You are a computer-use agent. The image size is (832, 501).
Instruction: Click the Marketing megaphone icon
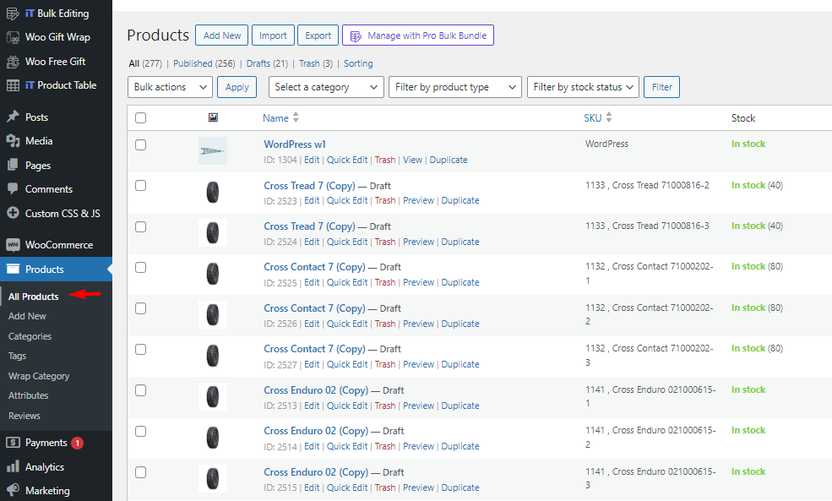tap(13, 490)
